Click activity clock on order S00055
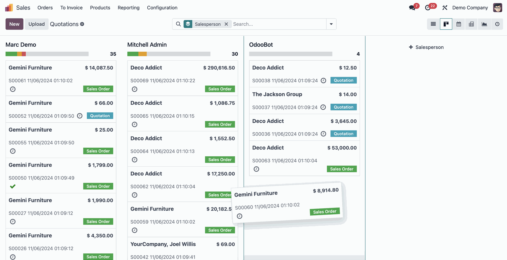 click(13, 151)
